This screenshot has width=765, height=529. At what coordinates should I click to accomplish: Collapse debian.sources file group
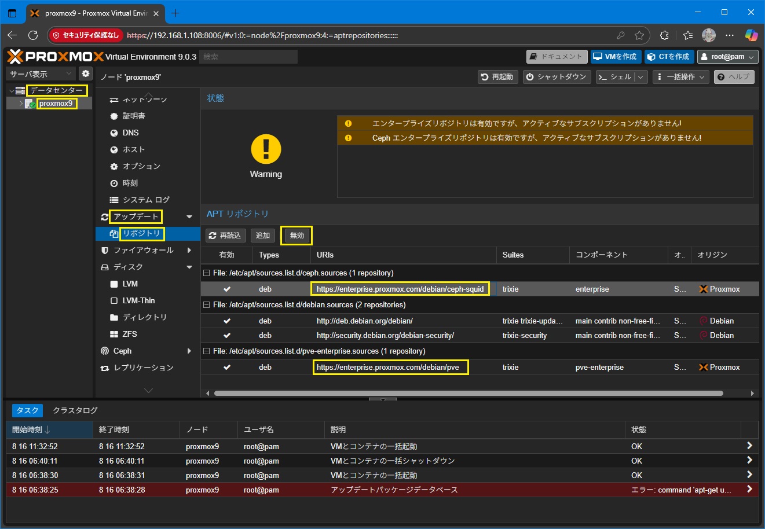pyautogui.click(x=206, y=304)
